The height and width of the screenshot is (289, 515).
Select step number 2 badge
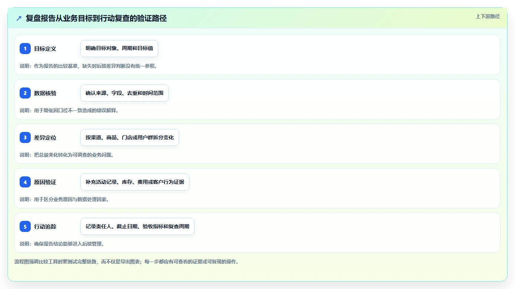tap(25, 93)
